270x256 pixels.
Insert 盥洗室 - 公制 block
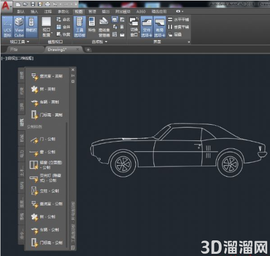[x=46, y=204]
